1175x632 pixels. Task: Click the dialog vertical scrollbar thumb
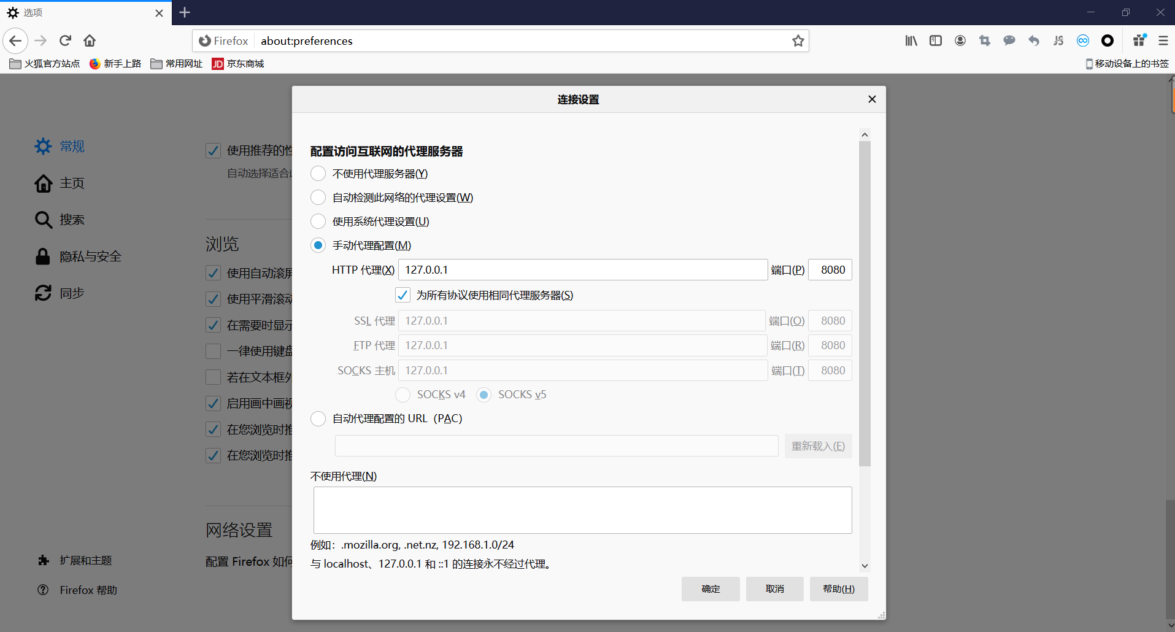click(x=865, y=304)
